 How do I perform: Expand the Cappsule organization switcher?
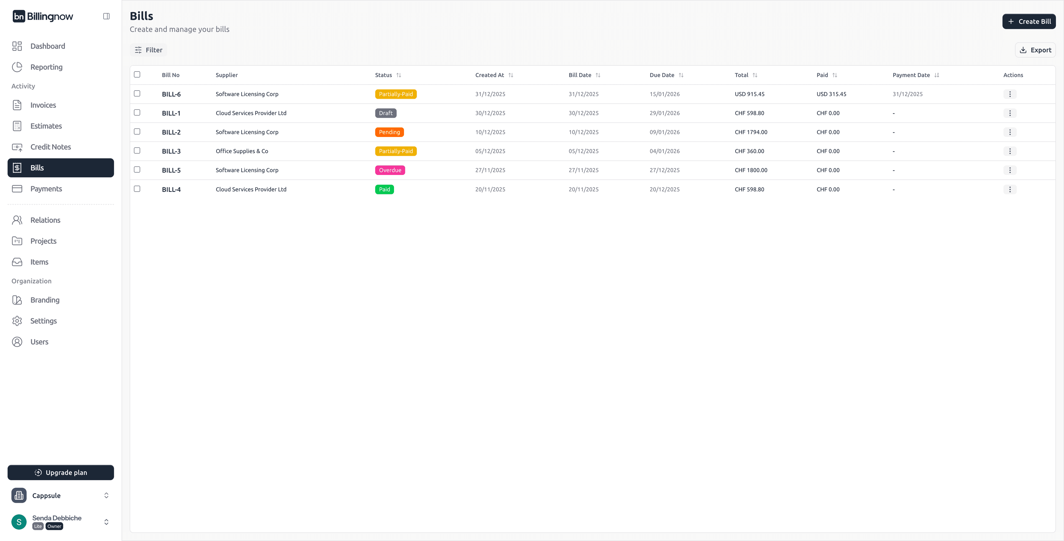pos(106,495)
